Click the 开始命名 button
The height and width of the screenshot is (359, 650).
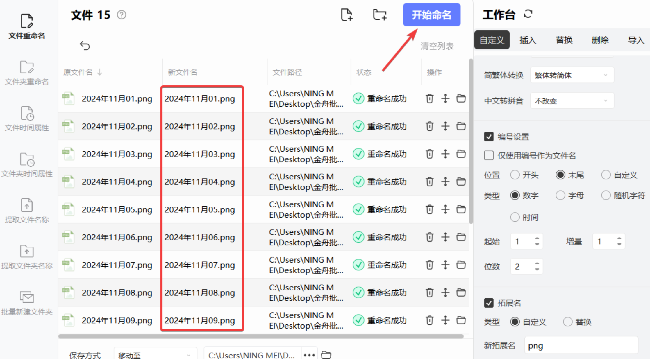point(431,15)
